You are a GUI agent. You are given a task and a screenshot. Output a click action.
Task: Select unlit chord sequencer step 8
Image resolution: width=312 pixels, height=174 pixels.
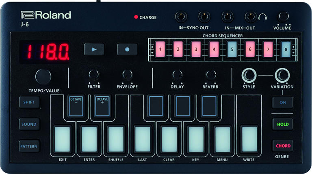point(286,49)
